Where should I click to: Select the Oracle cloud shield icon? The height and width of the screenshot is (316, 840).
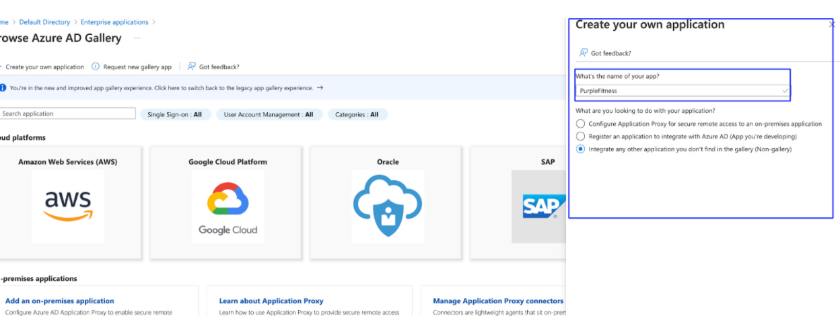[388, 206]
